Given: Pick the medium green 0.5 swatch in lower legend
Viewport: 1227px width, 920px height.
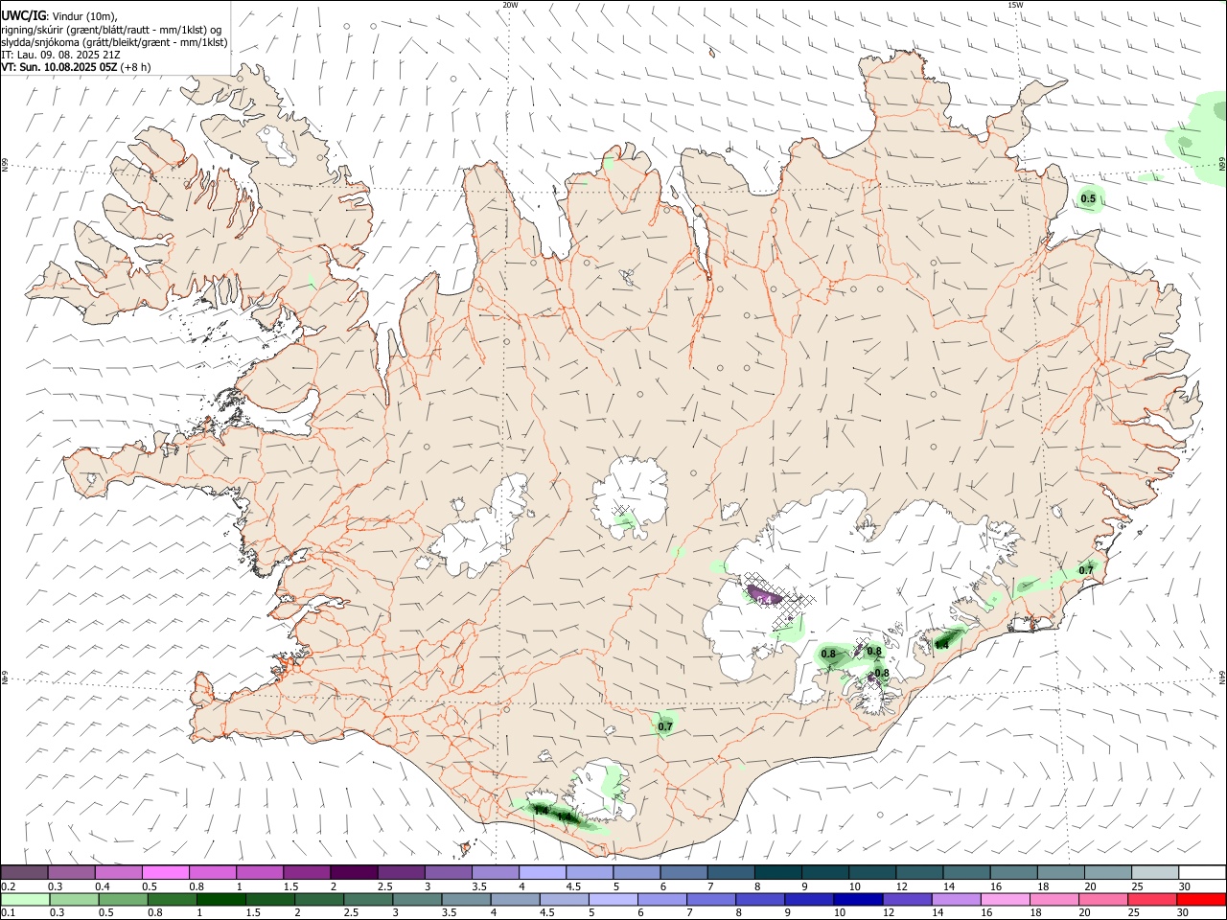Looking at the screenshot, I should 124,899.
